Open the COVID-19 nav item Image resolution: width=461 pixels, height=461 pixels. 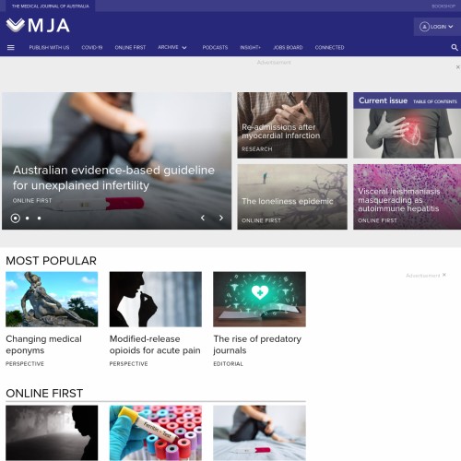pos(92,47)
